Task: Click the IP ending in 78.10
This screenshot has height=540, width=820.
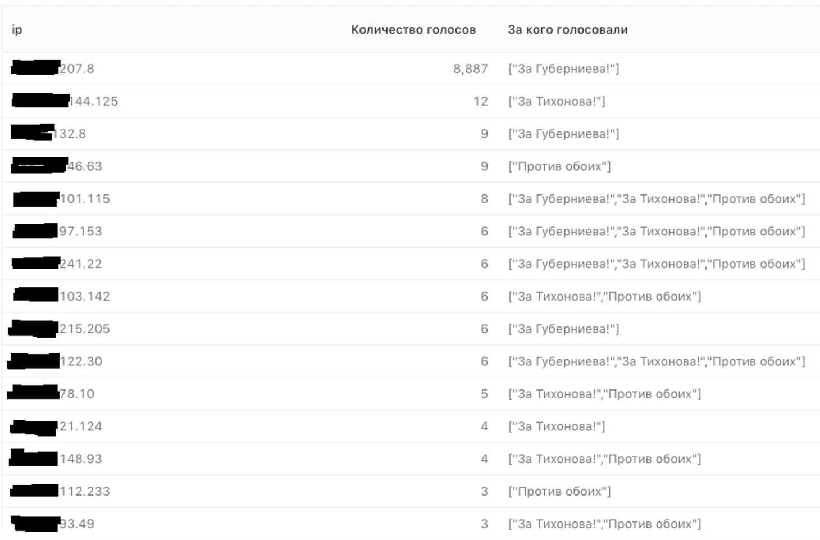Action: click(51, 394)
